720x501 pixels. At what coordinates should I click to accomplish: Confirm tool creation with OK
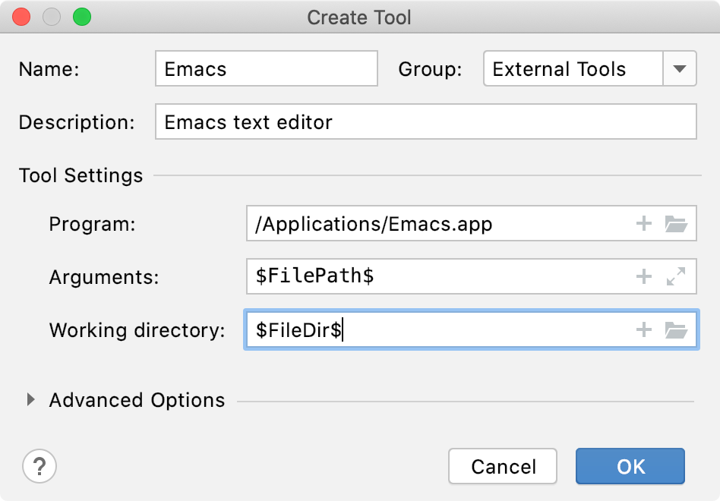click(630, 466)
